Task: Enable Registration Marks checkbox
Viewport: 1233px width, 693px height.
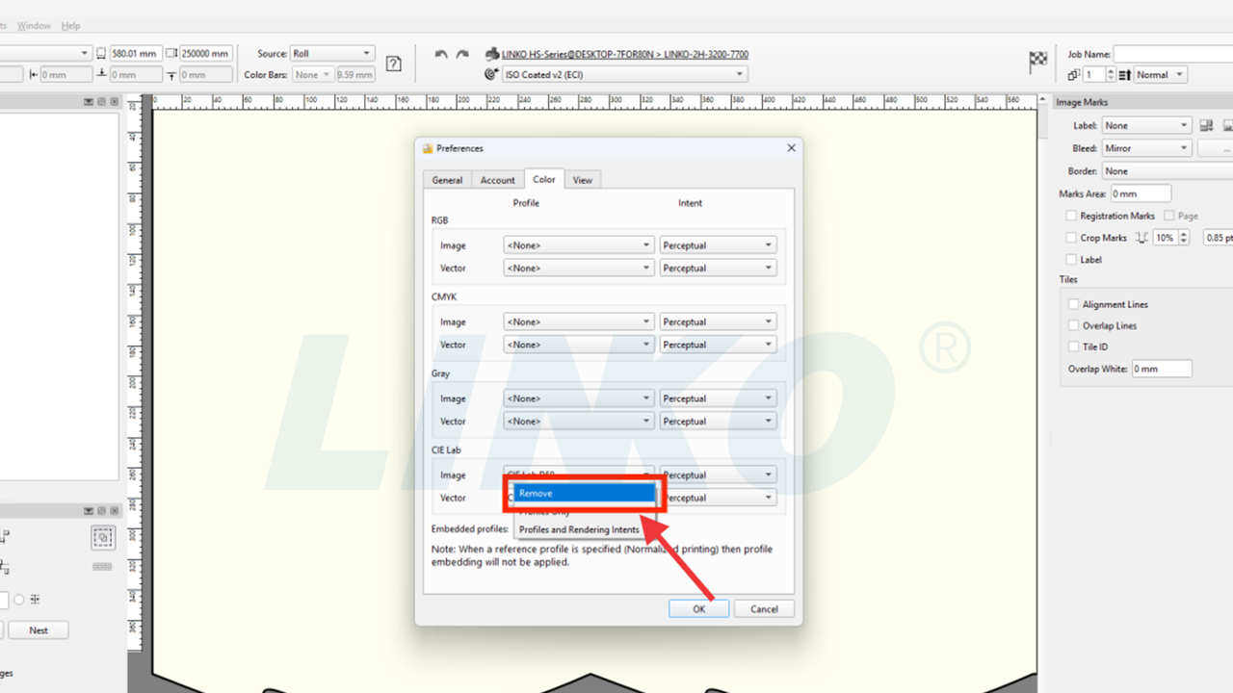Action: pos(1071,217)
